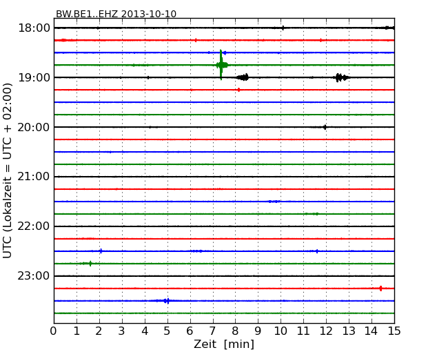
Task: Select the 19:00 time axis label
Action: (34, 77)
